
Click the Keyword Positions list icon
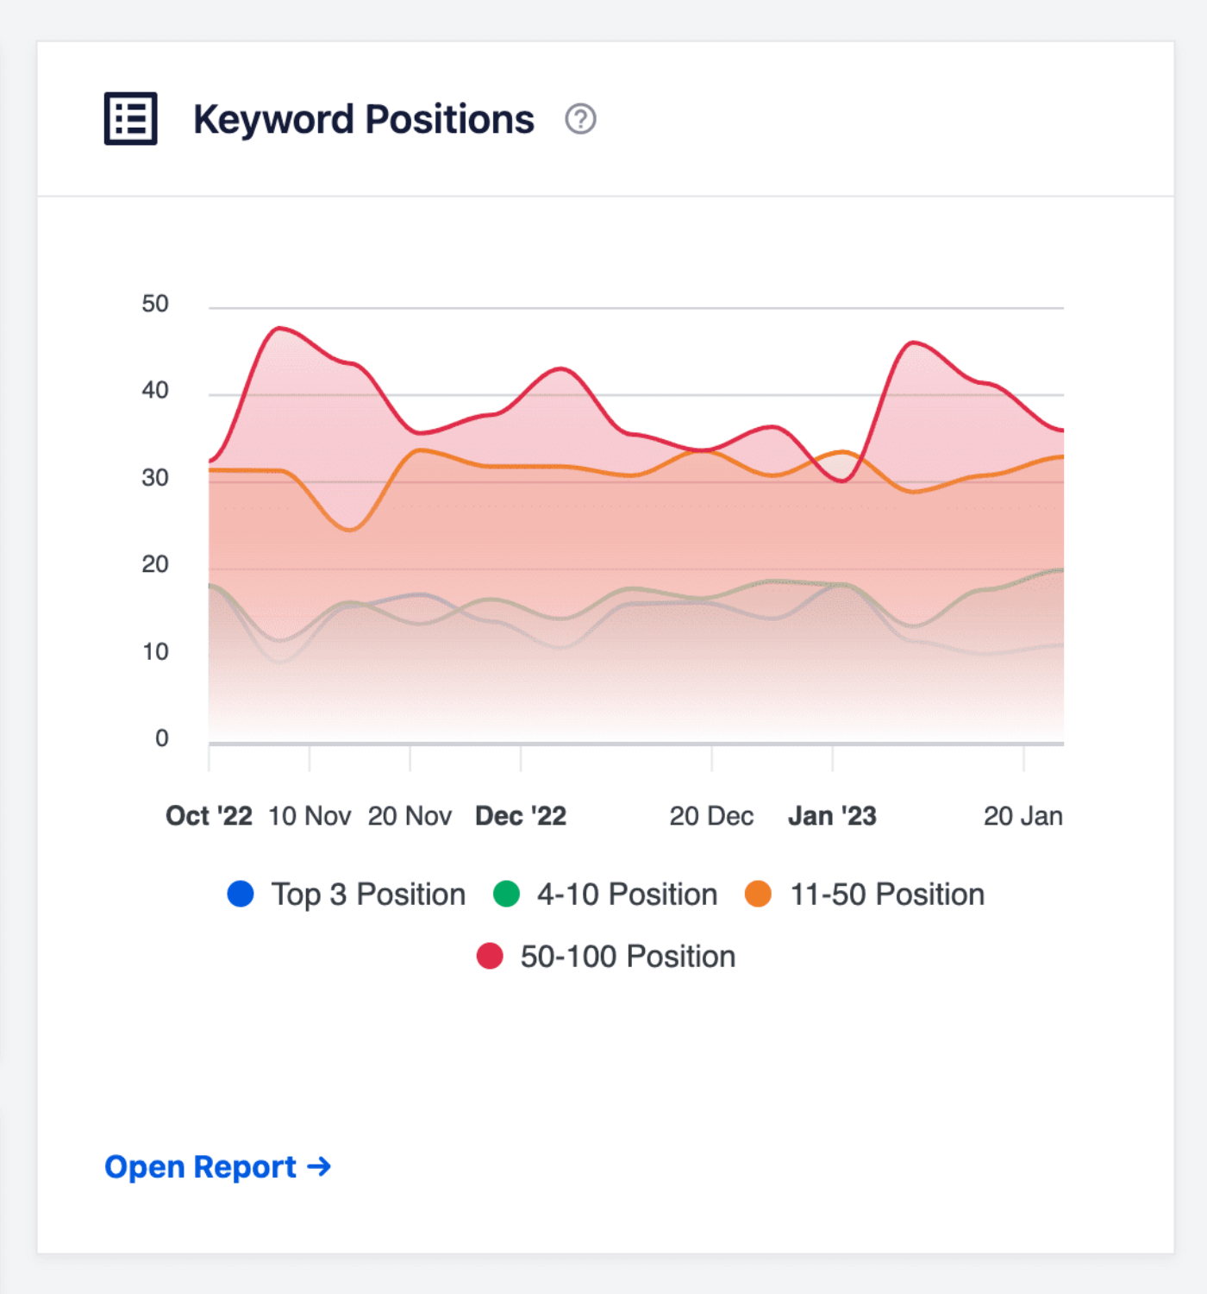click(130, 118)
